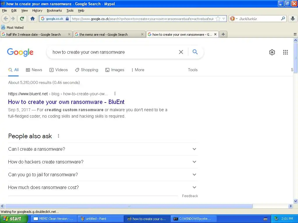Open the View menu

tap(24, 10)
